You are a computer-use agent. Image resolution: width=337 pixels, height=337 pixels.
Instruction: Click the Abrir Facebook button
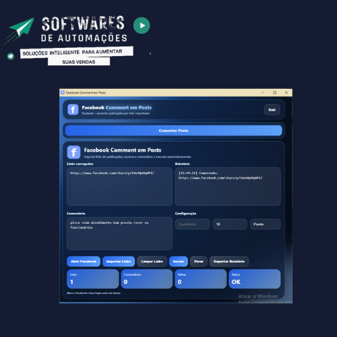tap(84, 262)
